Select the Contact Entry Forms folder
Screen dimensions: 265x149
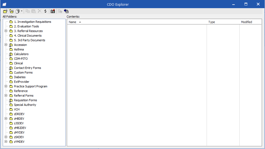point(27,68)
